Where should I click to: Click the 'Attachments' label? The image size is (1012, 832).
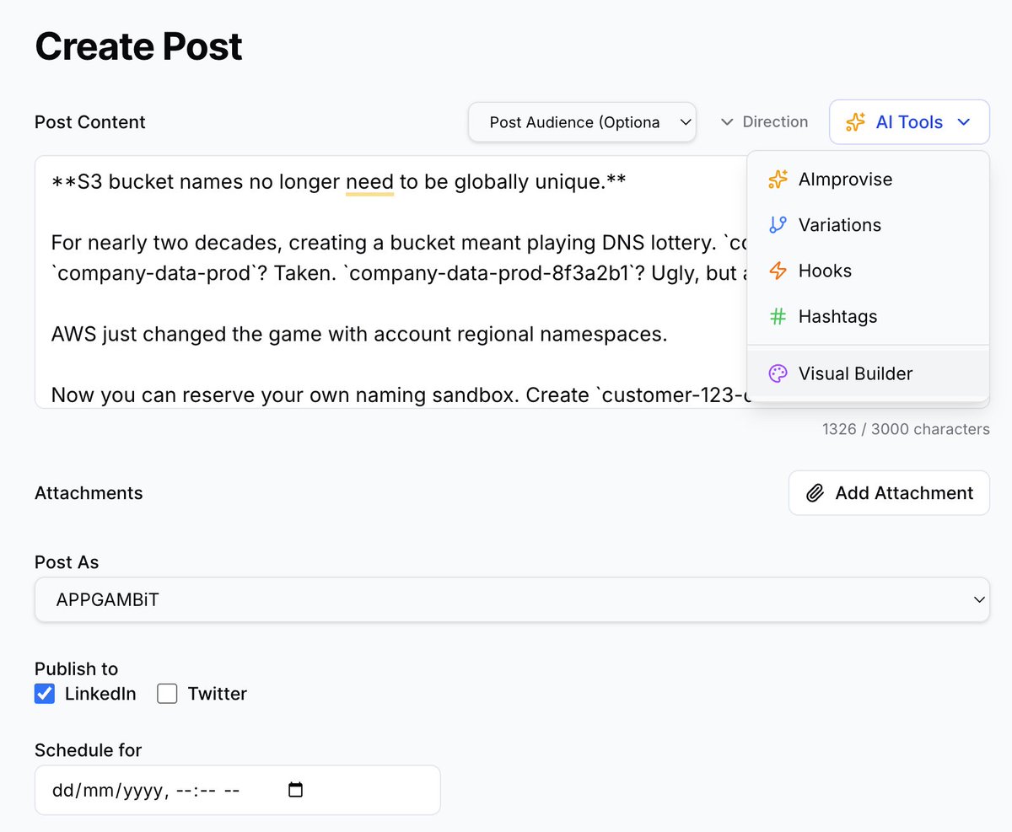[89, 493]
